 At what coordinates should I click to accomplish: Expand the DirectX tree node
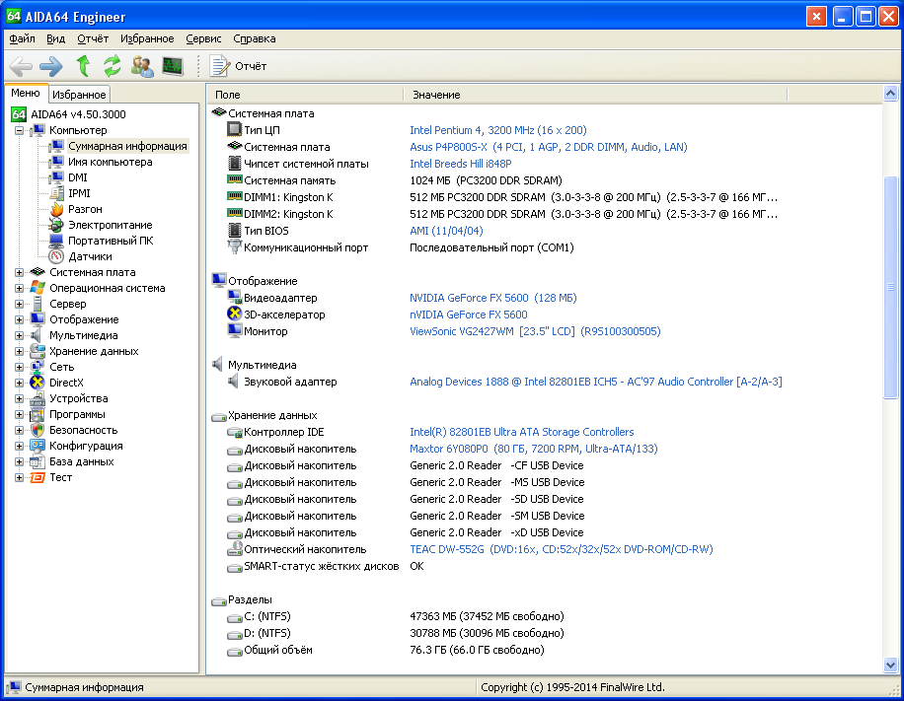pos(20,383)
